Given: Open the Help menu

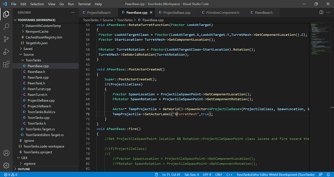Looking at the screenshot, I should click(x=98, y=4).
